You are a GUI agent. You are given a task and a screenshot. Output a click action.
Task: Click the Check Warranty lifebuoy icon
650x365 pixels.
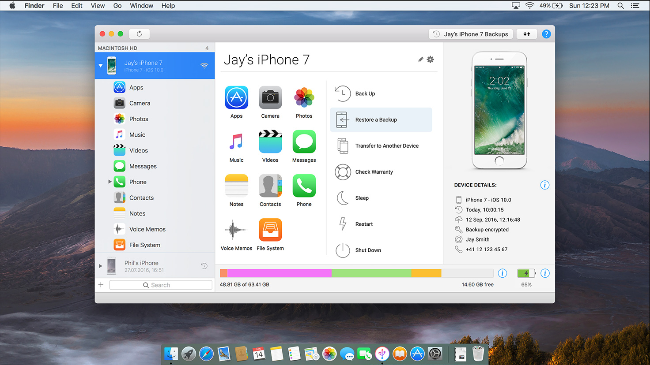(343, 172)
